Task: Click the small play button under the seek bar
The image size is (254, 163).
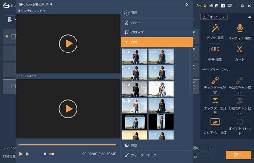Action: tap(21, 154)
